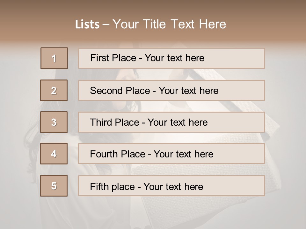This screenshot has width=306, height=229.
Task: Click 'Your text here' in Fourth Place row
Action: (183, 154)
